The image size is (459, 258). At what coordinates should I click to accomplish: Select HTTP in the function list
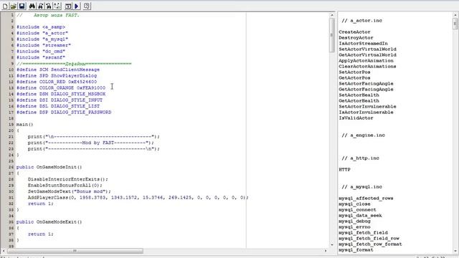(344, 169)
